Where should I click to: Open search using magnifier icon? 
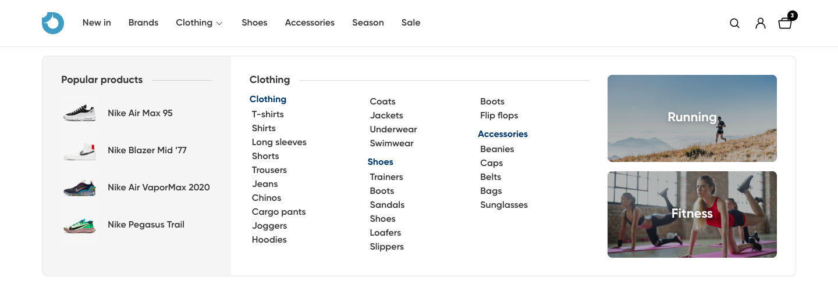point(734,23)
